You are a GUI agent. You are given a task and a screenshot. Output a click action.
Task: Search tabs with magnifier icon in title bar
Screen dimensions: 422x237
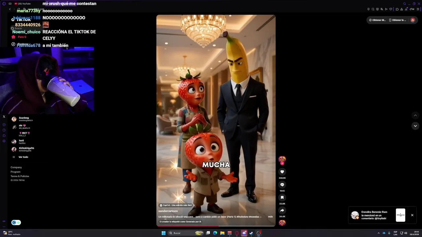point(405,4)
